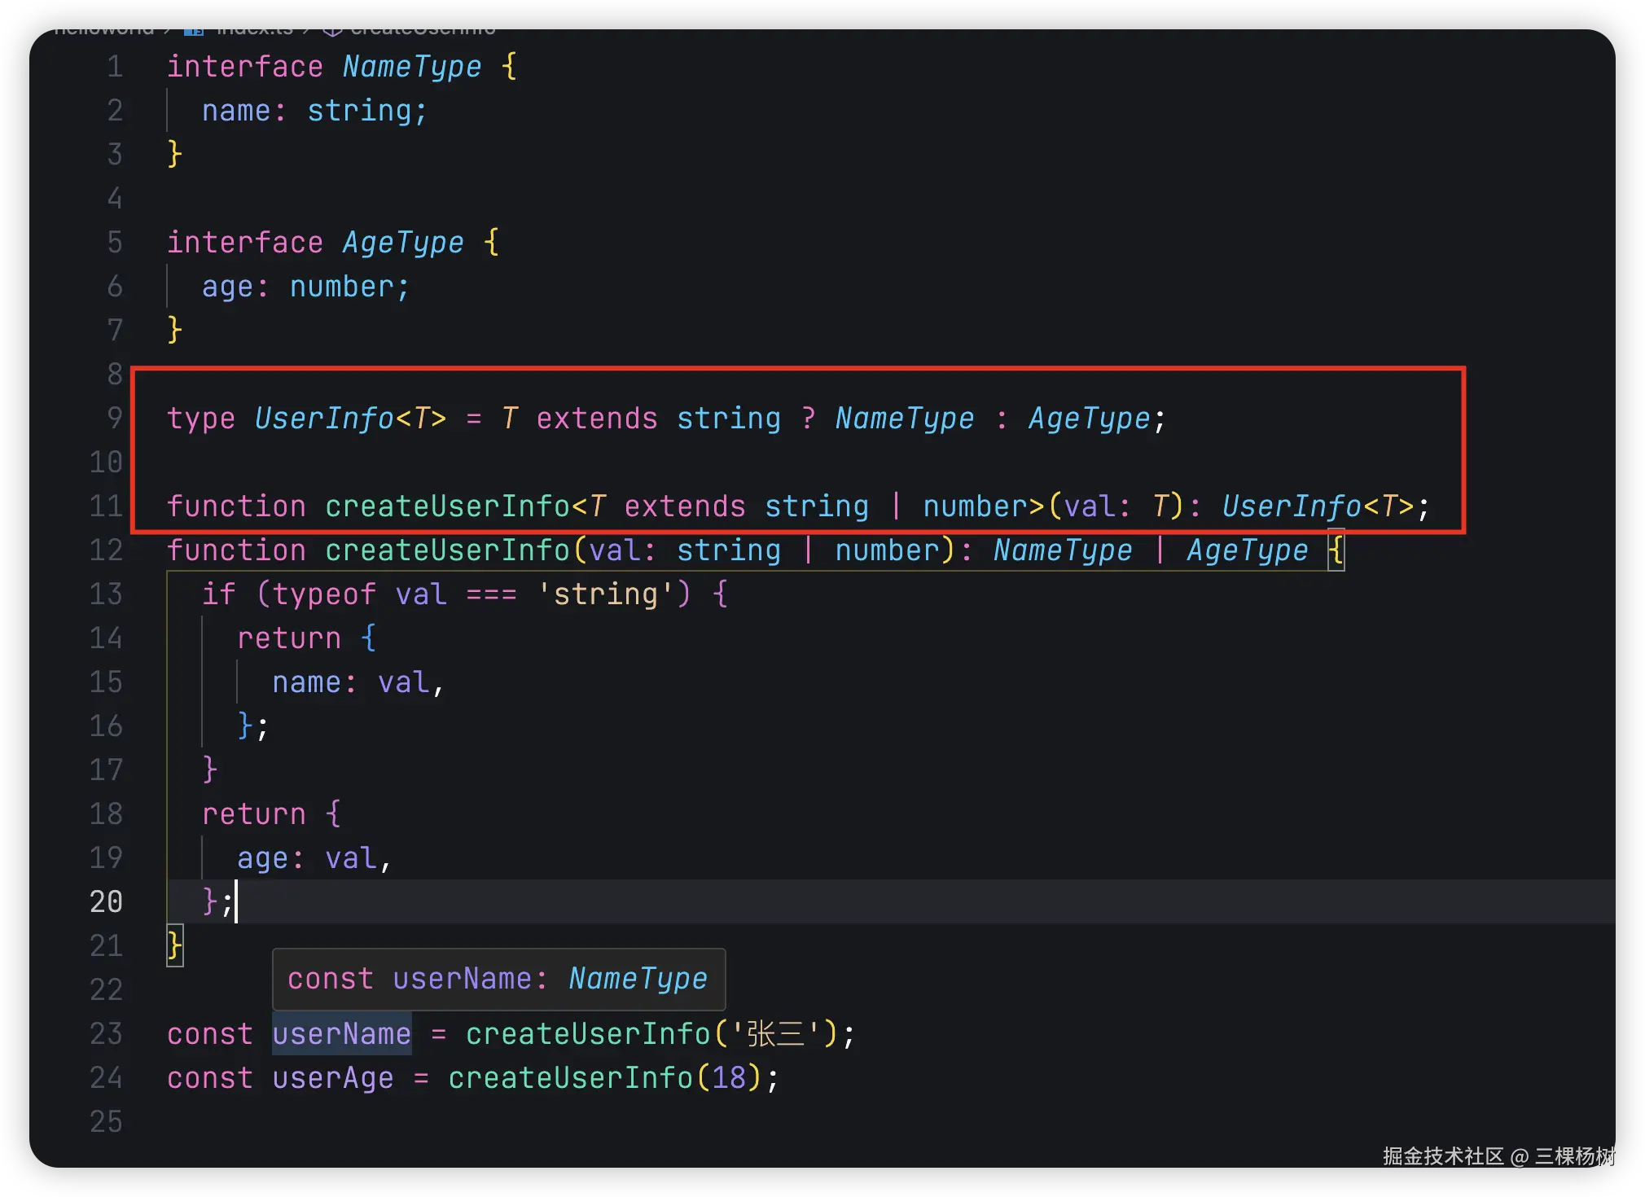The width and height of the screenshot is (1645, 1197).
Task: Click the index.ts breadcrumb item
Action: click(x=254, y=31)
